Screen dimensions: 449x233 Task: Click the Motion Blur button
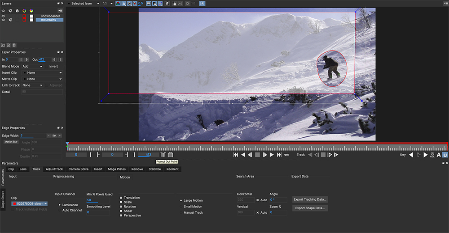point(10,142)
